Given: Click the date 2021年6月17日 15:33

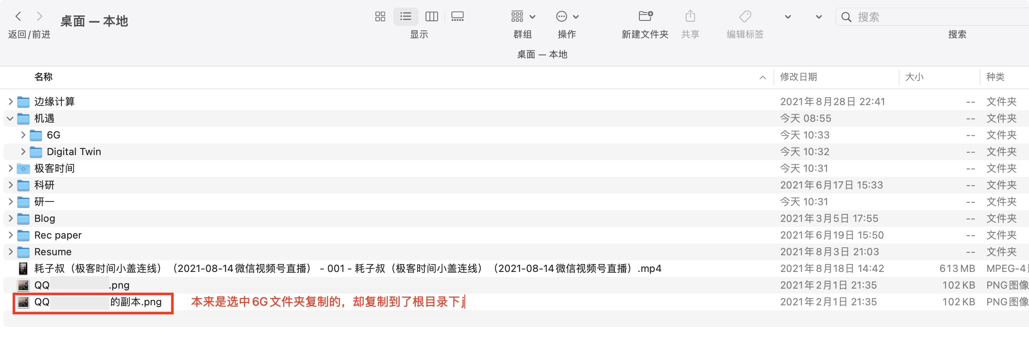Looking at the screenshot, I should point(831,185).
